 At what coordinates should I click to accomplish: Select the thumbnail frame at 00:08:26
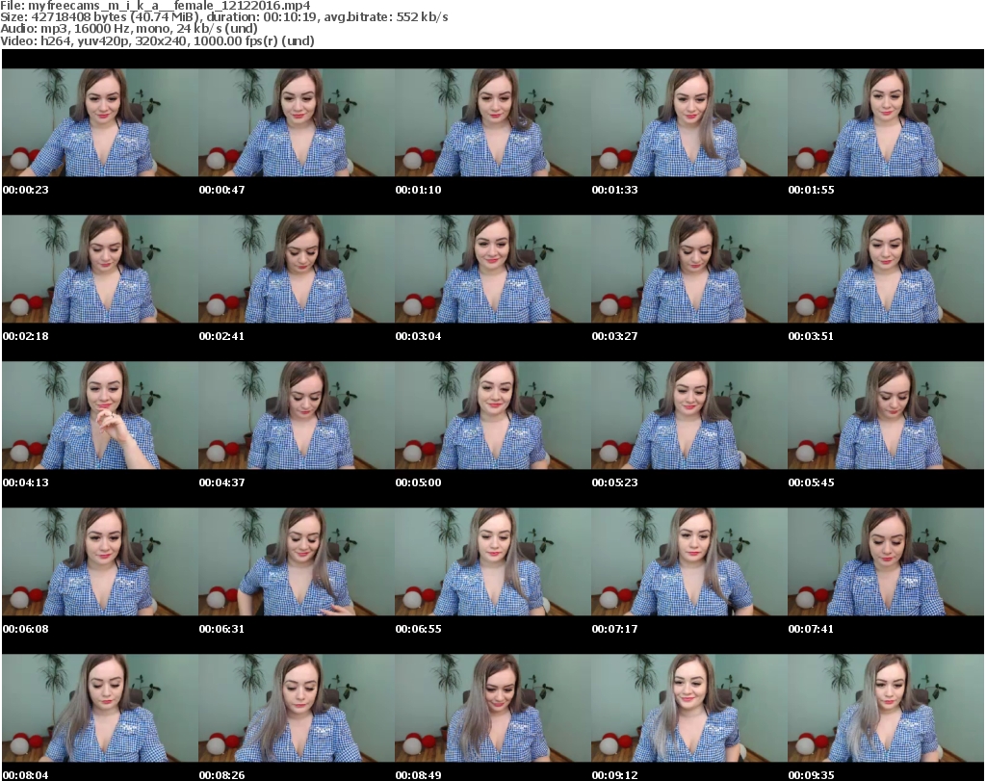pyautogui.click(x=297, y=708)
